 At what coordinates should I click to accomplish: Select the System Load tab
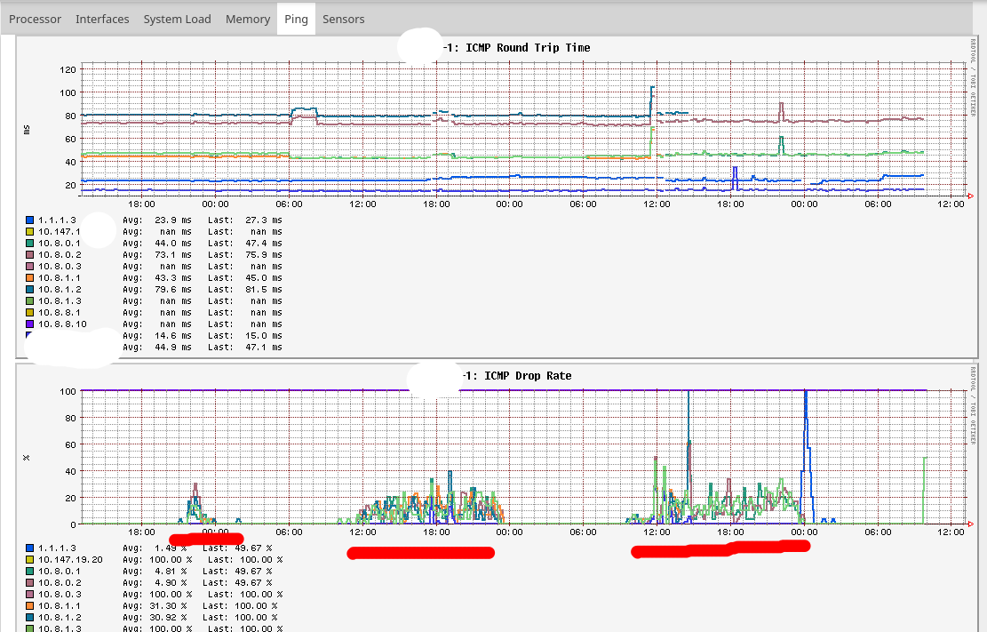click(178, 19)
